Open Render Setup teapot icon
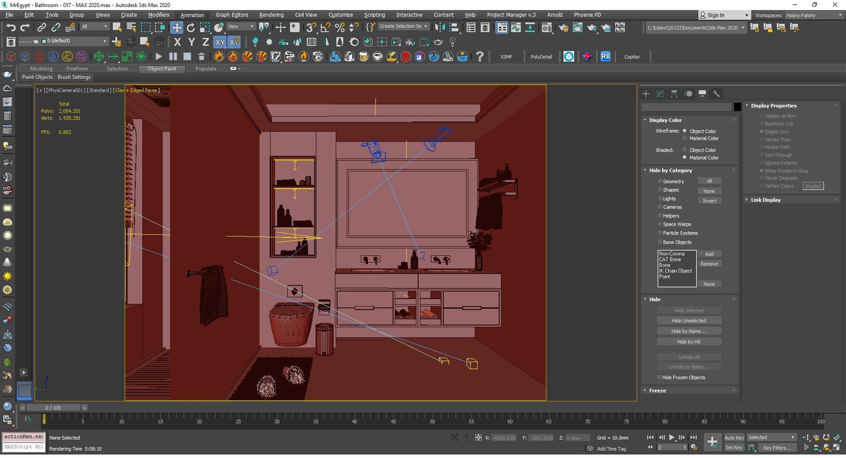Viewport: 846px width, 458px height. coord(563,28)
